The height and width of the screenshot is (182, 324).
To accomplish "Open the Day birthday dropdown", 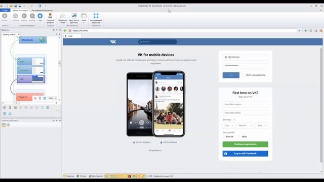I will [x=229, y=125].
